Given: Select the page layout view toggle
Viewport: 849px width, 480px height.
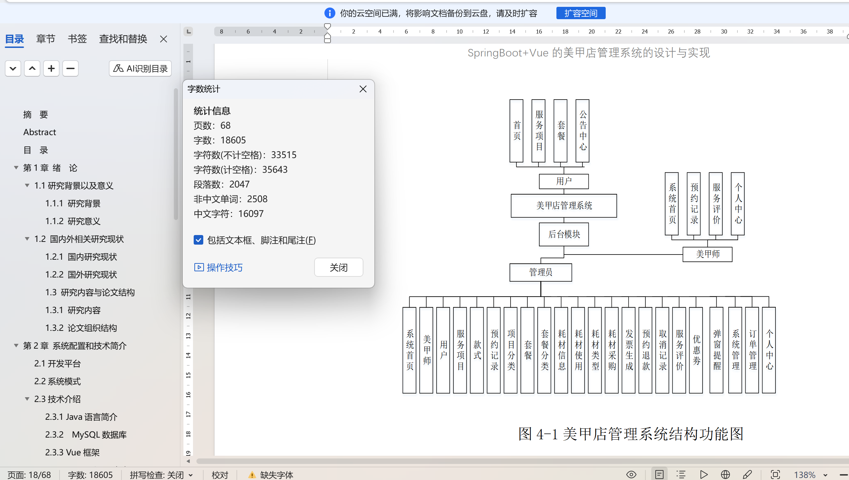Looking at the screenshot, I should [659, 475].
